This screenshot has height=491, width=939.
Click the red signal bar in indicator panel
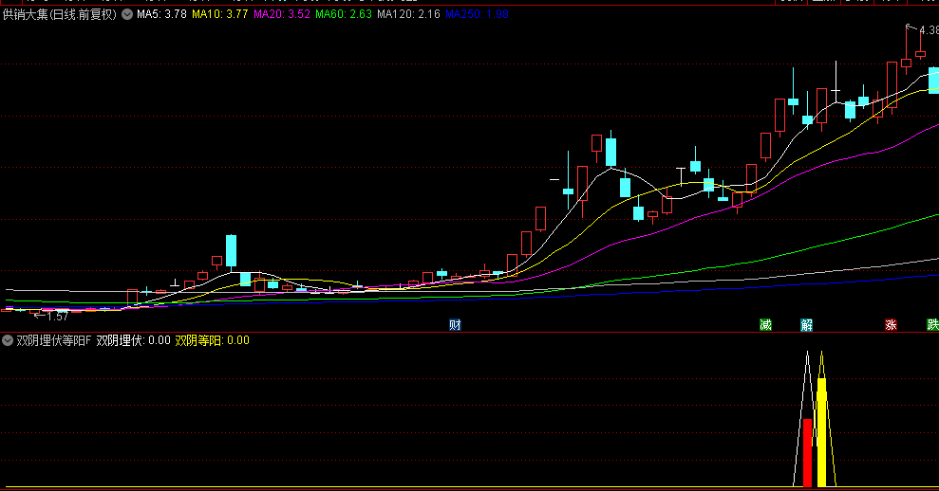pyautogui.click(x=807, y=453)
